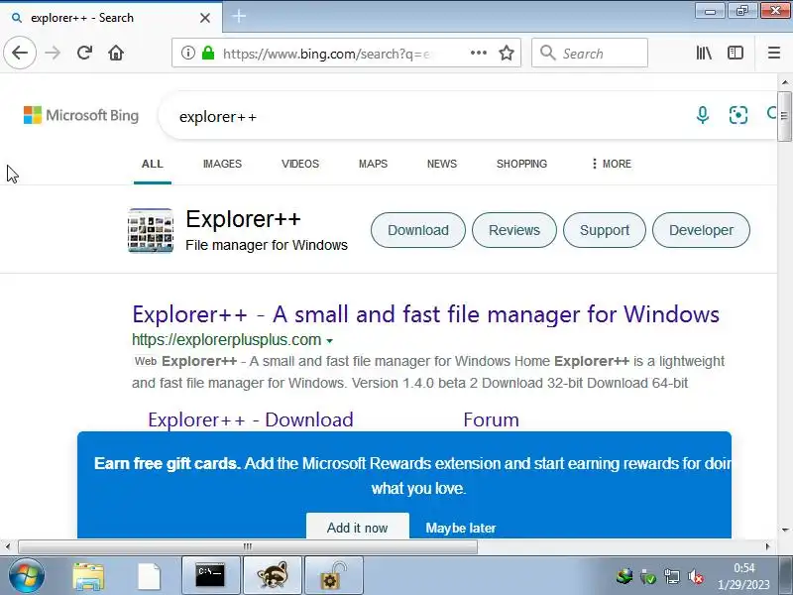Switch to the Command Prompt taskbar window
This screenshot has width=793, height=595.
[210, 575]
